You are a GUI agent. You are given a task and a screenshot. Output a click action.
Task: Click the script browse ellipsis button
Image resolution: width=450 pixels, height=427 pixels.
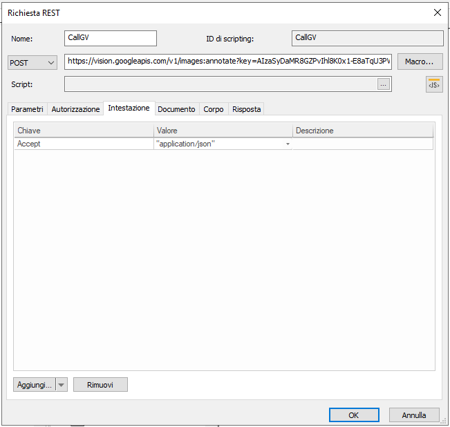(x=383, y=84)
